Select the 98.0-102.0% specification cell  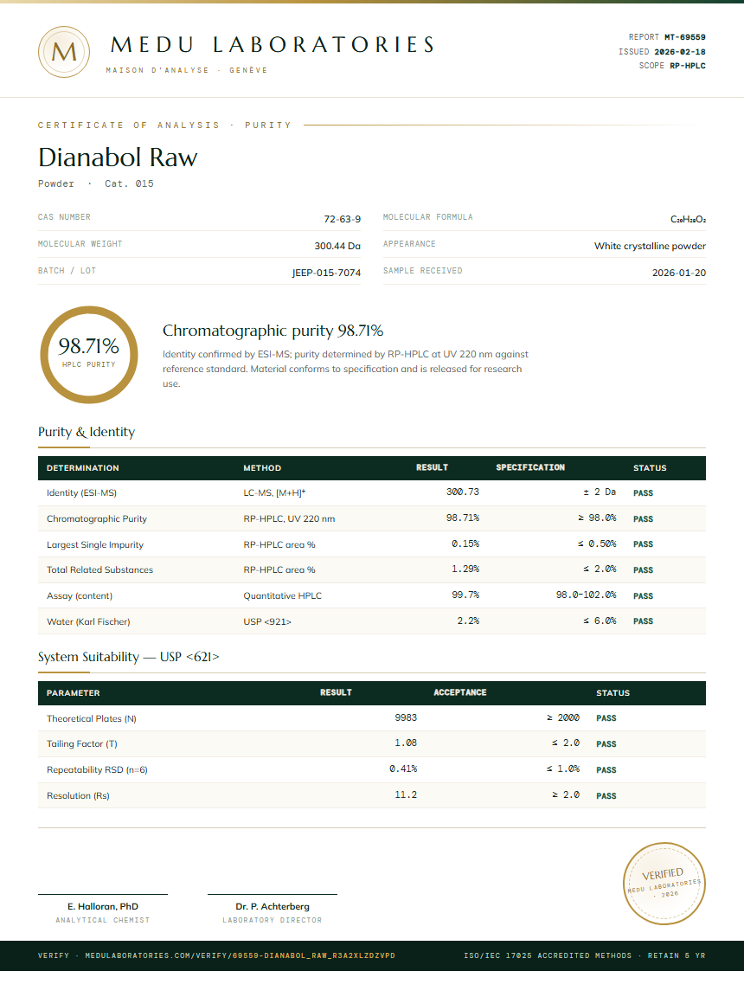(587, 595)
